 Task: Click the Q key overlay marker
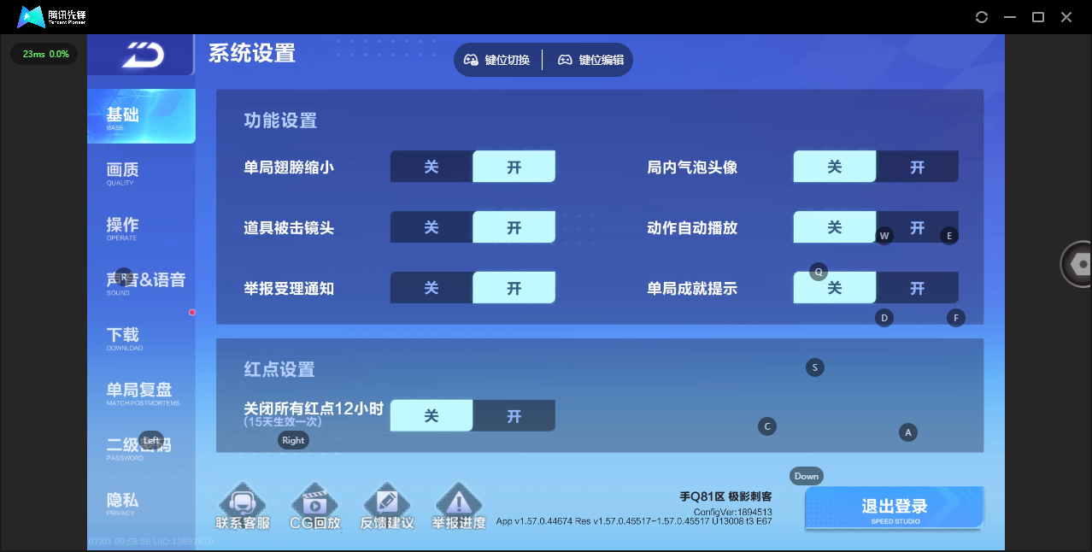pyautogui.click(x=819, y=272)
